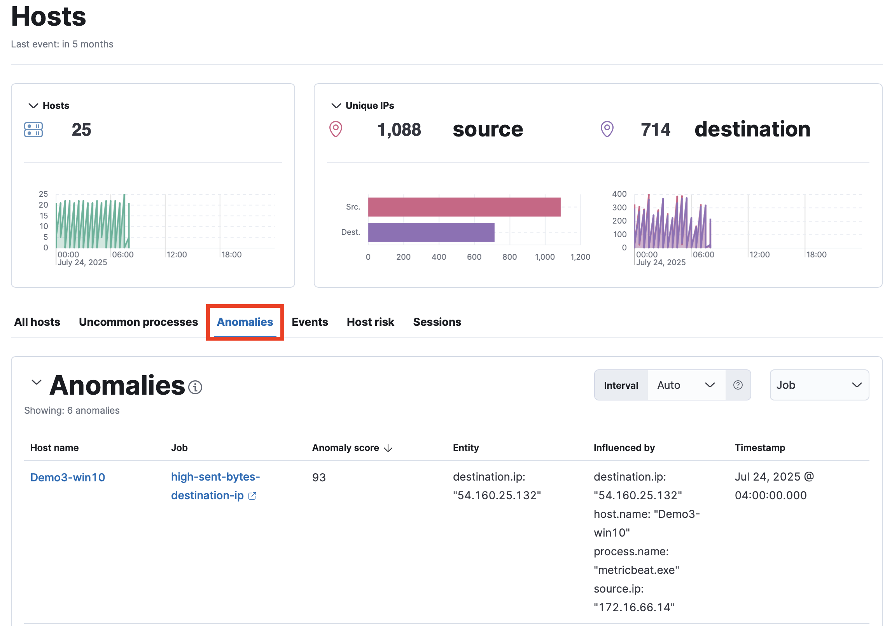Viewport: 885px width, 626px height.
Task: Click the pink source IP pin icon
Action: (x=336, y=129)
